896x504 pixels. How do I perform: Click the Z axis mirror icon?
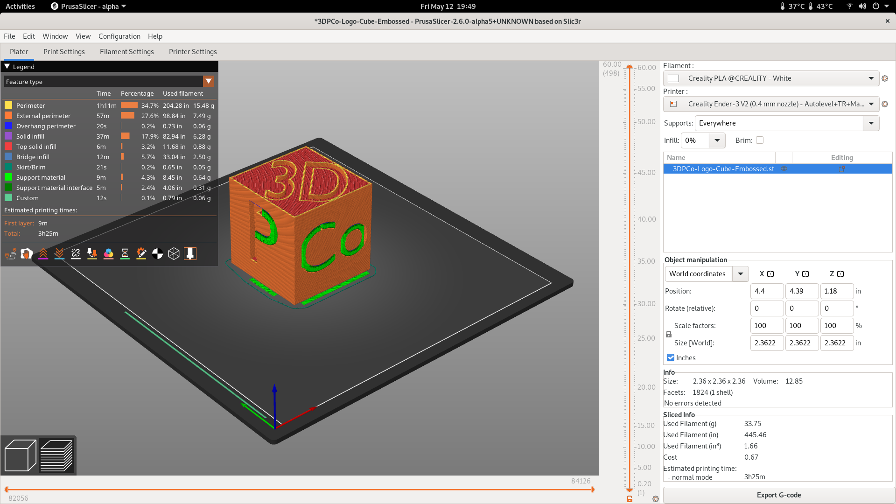coord(840,274)
